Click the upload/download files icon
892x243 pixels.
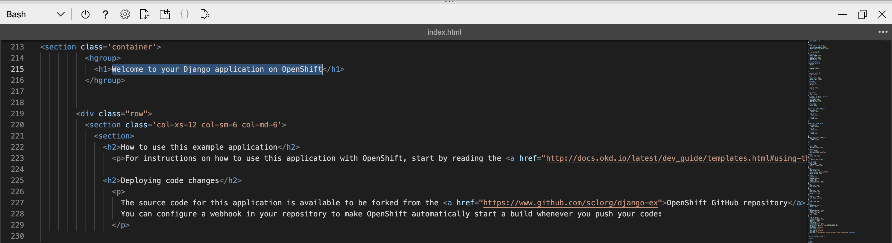(145, 14)
